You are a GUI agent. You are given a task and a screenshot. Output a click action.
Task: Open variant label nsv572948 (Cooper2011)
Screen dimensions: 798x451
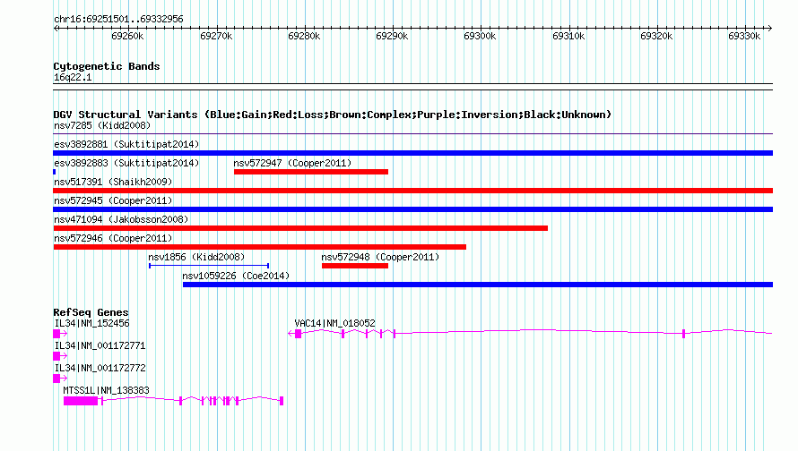380,257
